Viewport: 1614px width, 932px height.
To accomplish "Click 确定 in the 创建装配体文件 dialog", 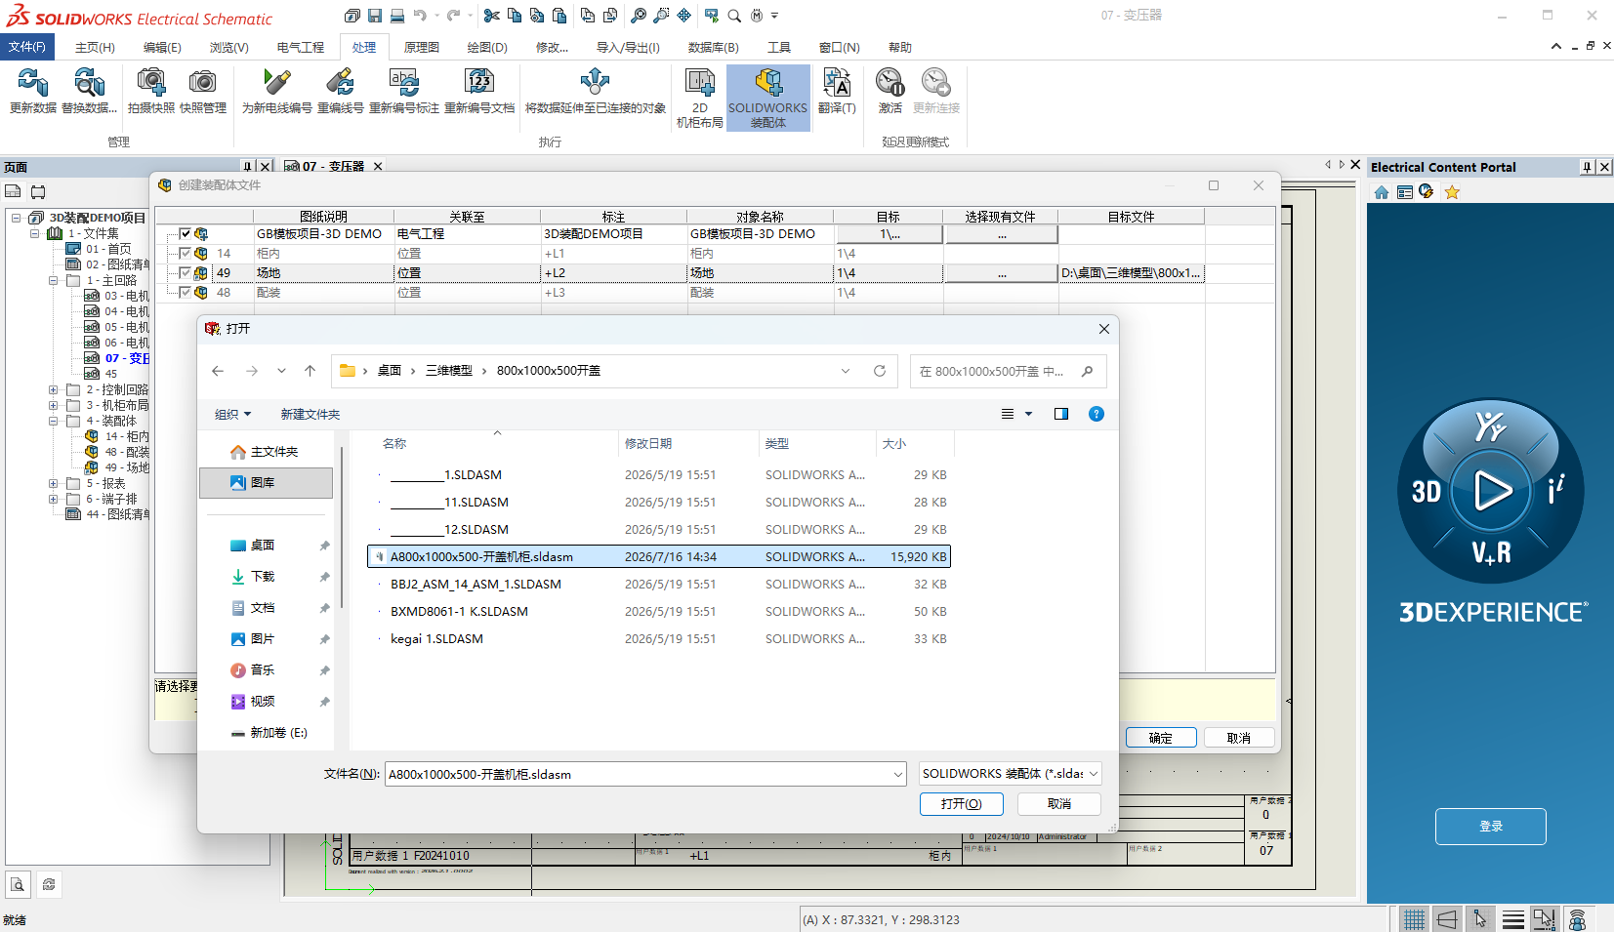I will coord(1161,738).
